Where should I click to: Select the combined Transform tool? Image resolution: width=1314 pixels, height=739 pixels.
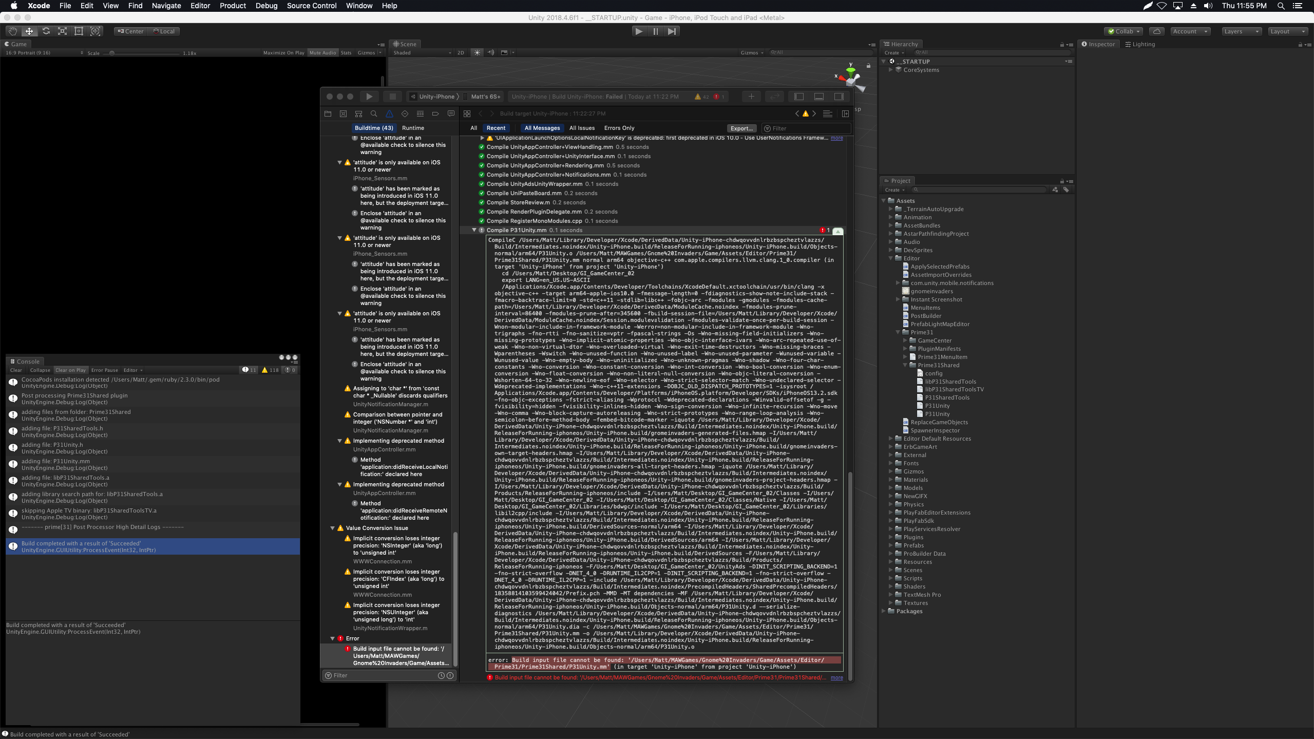[x=96, y=31]
